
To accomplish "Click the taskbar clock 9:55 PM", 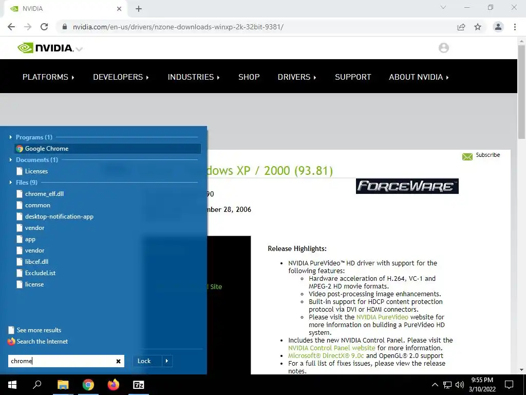I will [x=482, y=380].
